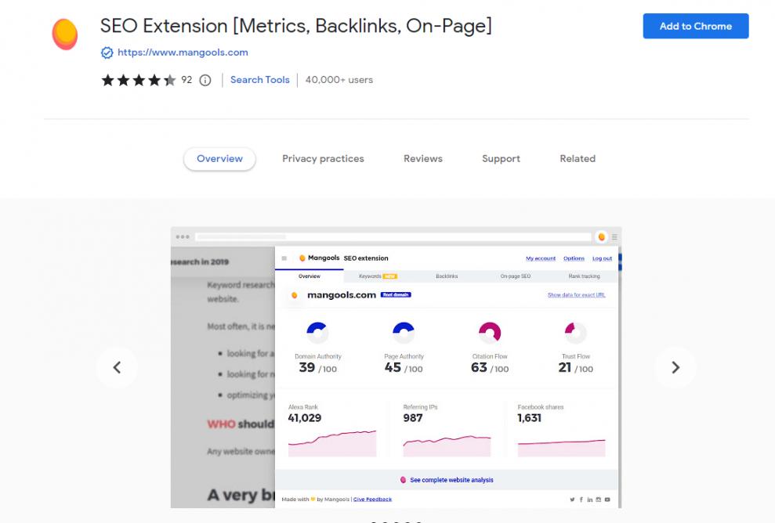
Task: Click the Citation Flow score 63
Action: tap(479, 367)
